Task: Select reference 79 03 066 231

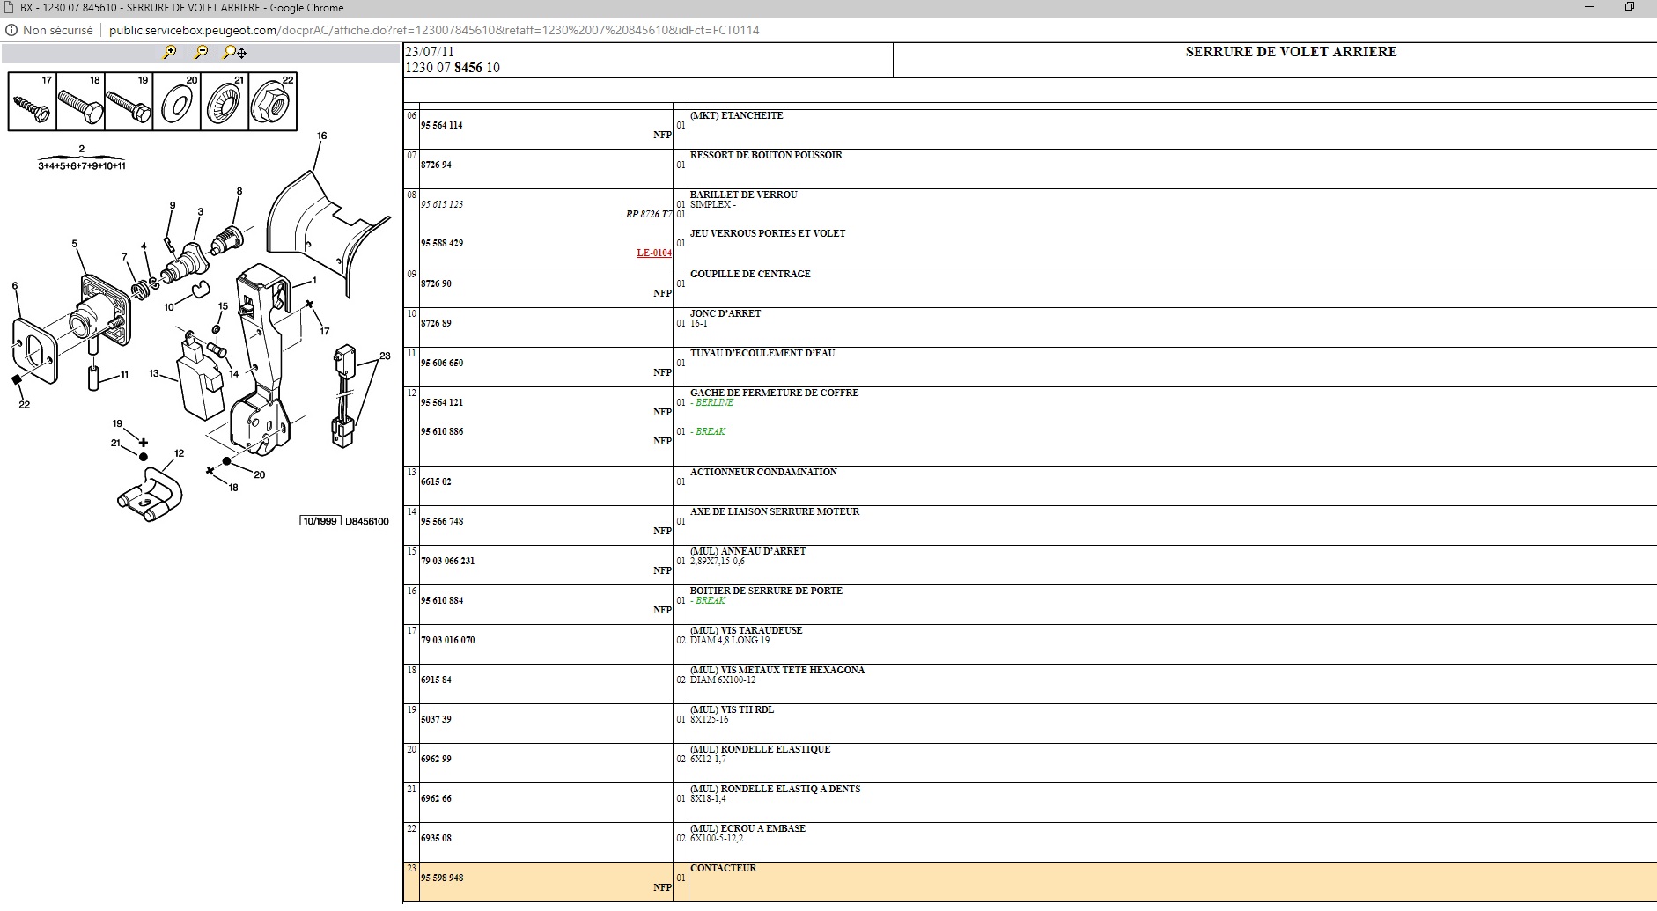Action: pos(447,561)
